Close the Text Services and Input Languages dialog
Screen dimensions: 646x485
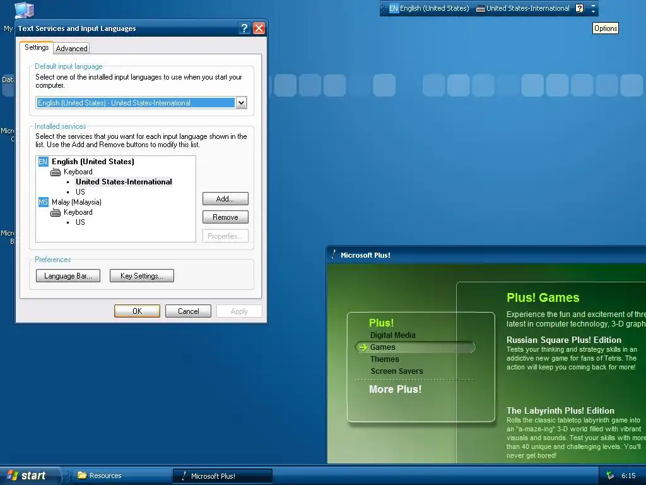tap(259, 28)
